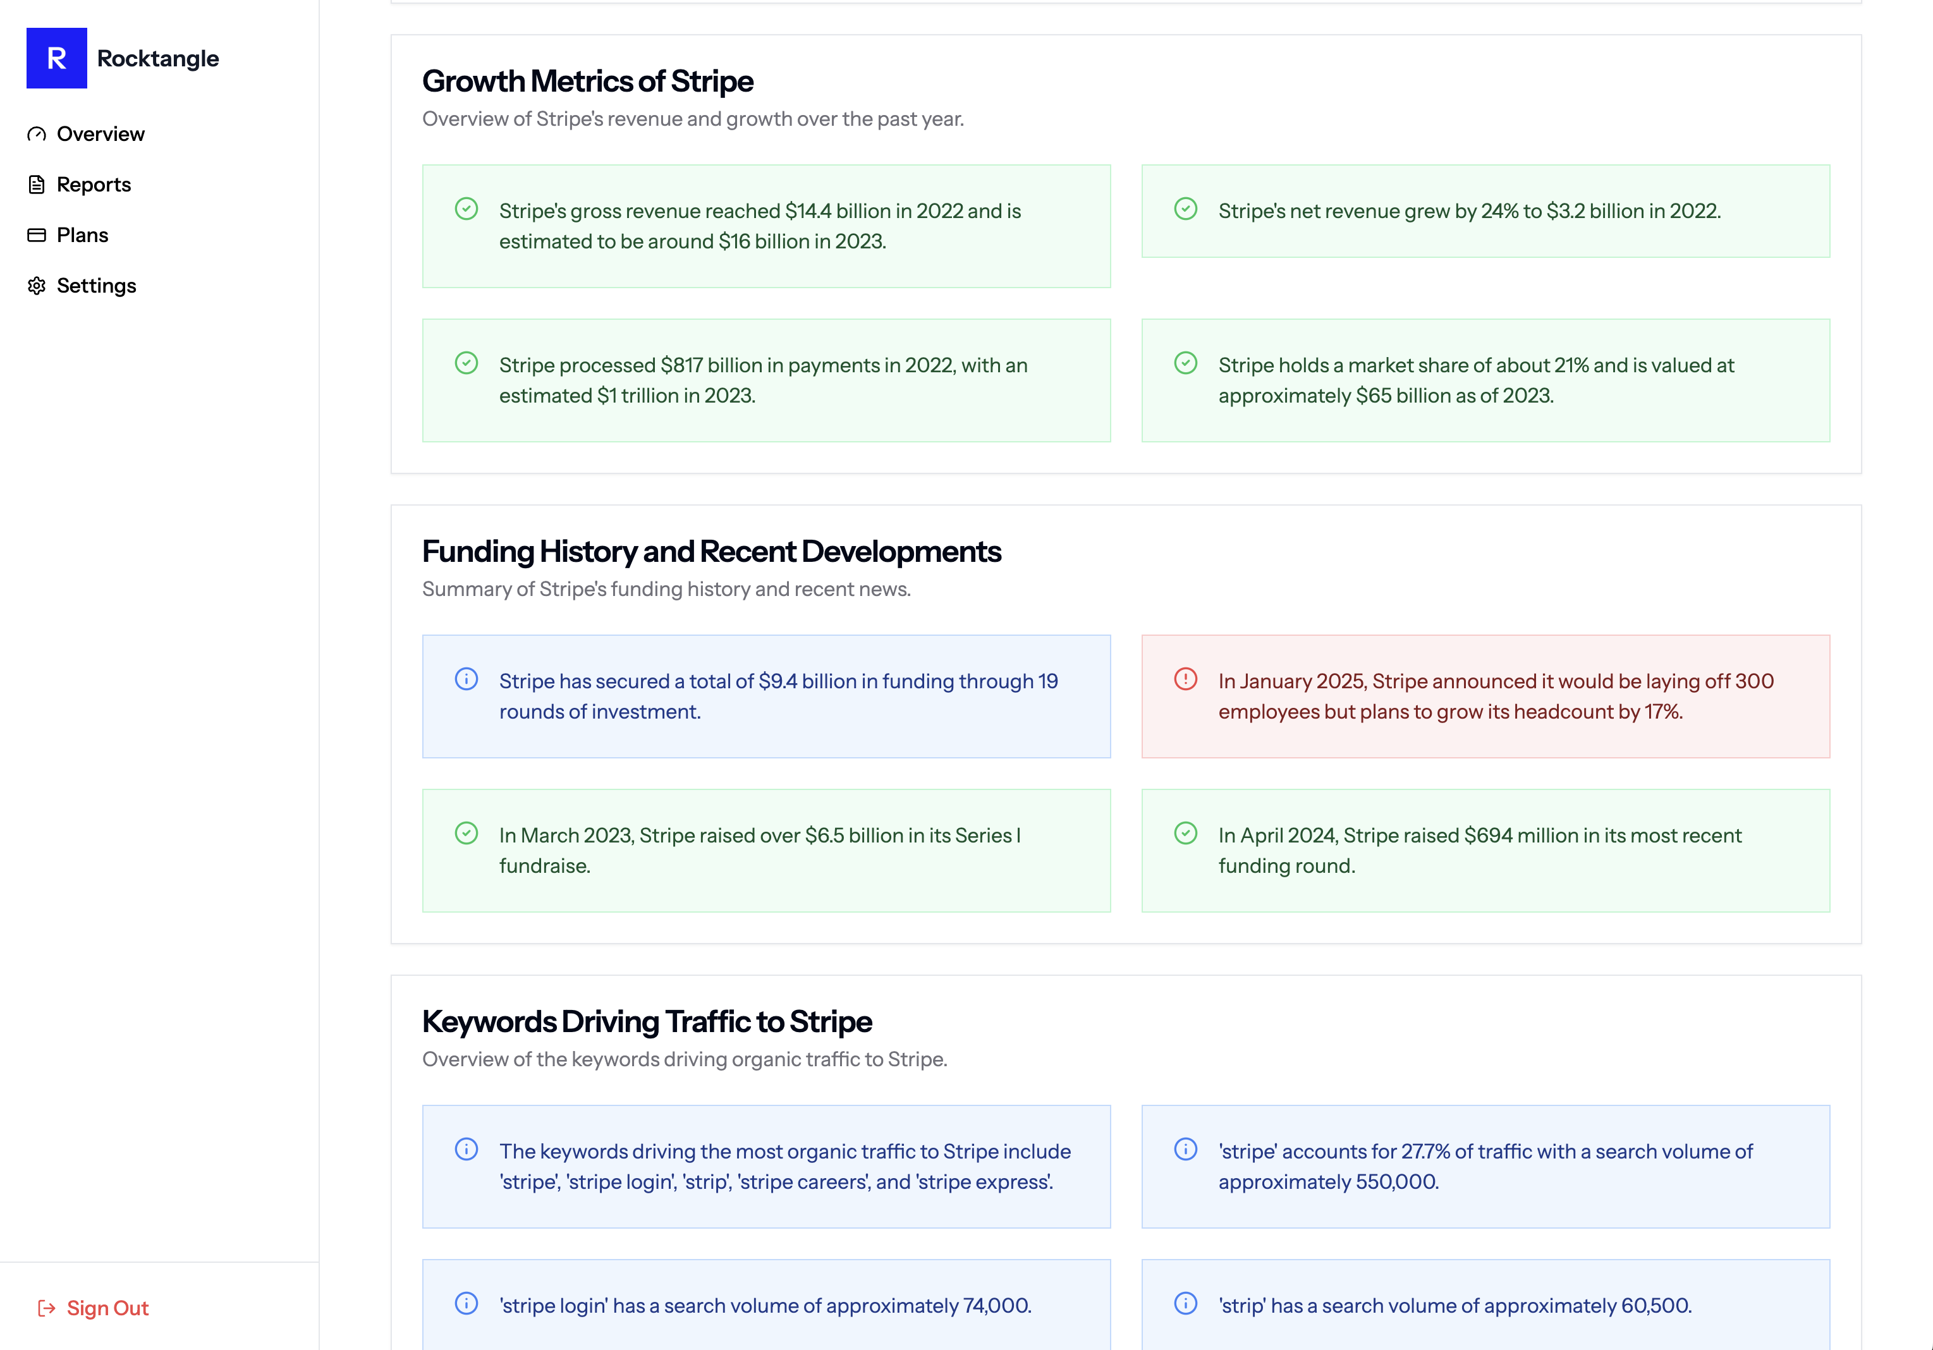
Task: Open the Overview menu item
Action: [100, 134]
